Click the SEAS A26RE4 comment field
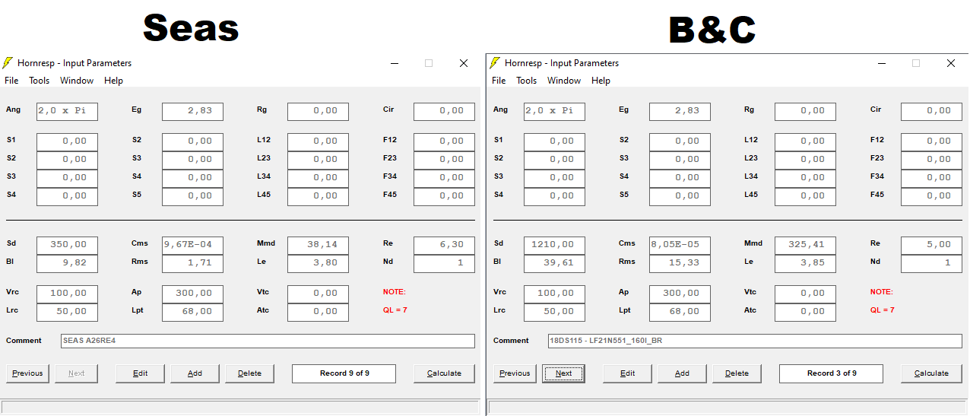Image resolution: width=970 pixels, height=416 pixels. pos(268,341)
